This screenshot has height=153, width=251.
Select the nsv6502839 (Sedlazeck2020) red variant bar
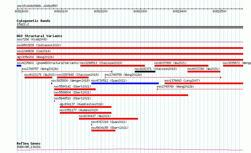130,48
